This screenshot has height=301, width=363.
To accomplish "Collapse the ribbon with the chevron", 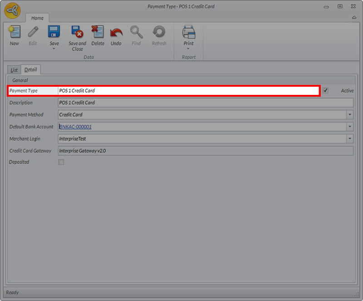I will (354, 18).
